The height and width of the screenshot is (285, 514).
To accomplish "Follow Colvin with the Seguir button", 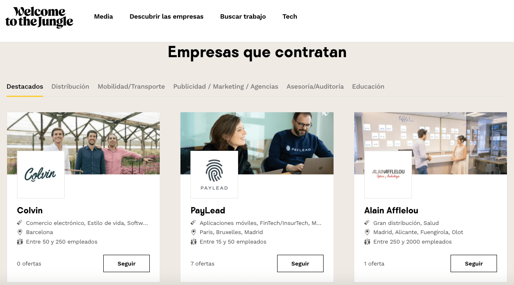I will click(127, 263).
